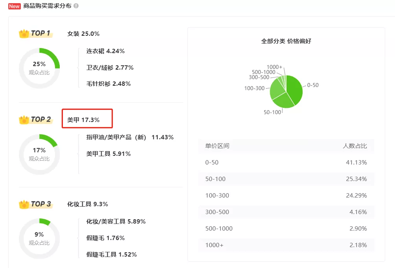Click 毛针织衫 2.48% subcategory
Screen dimensions: 395x268
(108, 84)
